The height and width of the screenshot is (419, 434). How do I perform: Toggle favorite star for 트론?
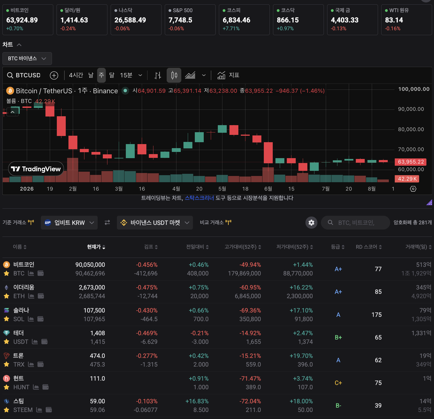(6, 364)
